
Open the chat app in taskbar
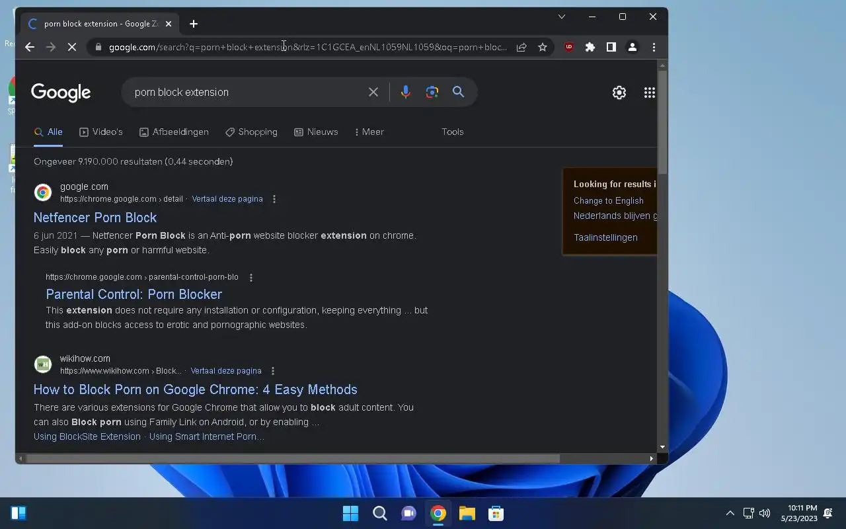(408, 513)
